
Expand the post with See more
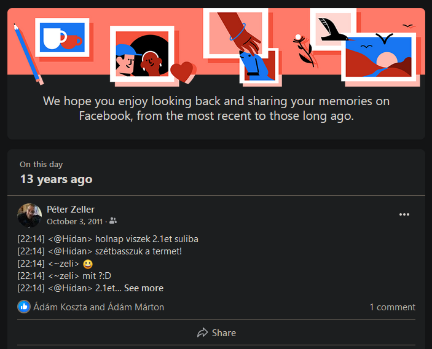pos(144,288)
